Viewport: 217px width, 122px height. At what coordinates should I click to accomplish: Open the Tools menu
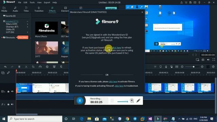tap(32, 2)
